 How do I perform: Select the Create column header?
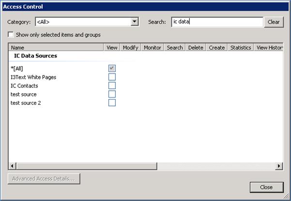click(x=216, y=47)
